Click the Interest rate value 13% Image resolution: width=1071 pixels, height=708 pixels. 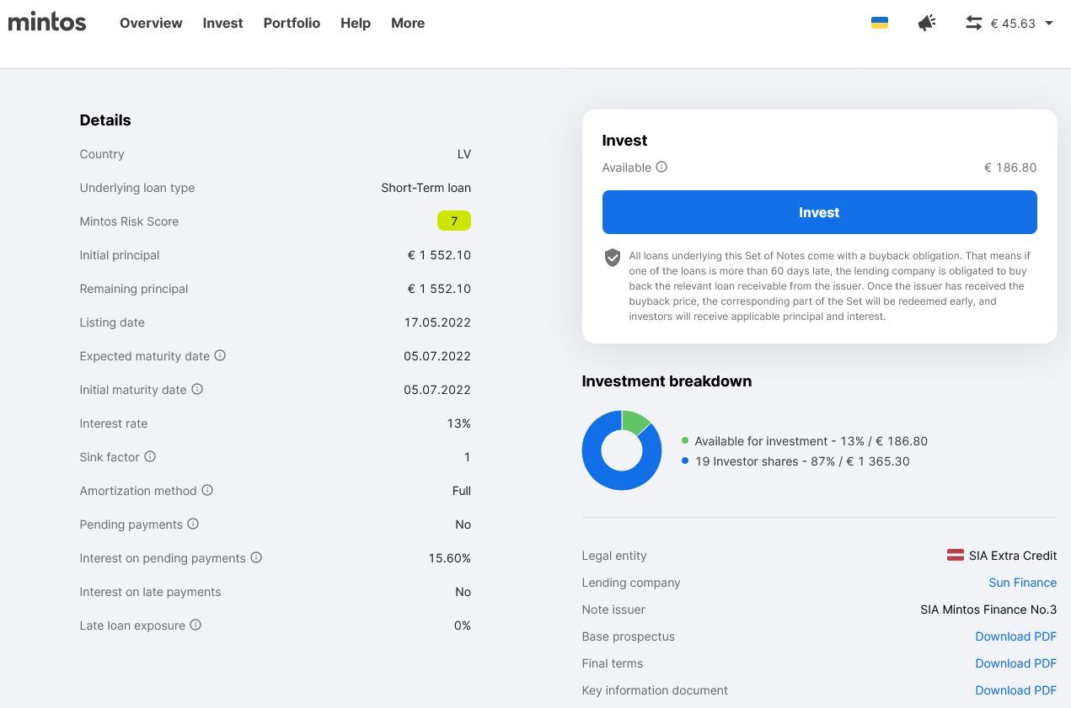(458, 423)
